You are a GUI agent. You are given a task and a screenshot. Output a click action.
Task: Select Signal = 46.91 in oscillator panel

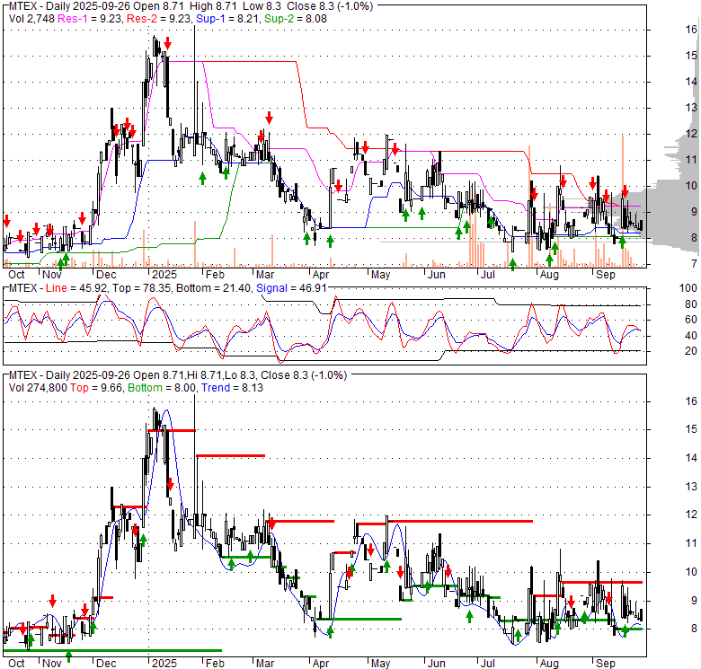[x=291, y=288]
